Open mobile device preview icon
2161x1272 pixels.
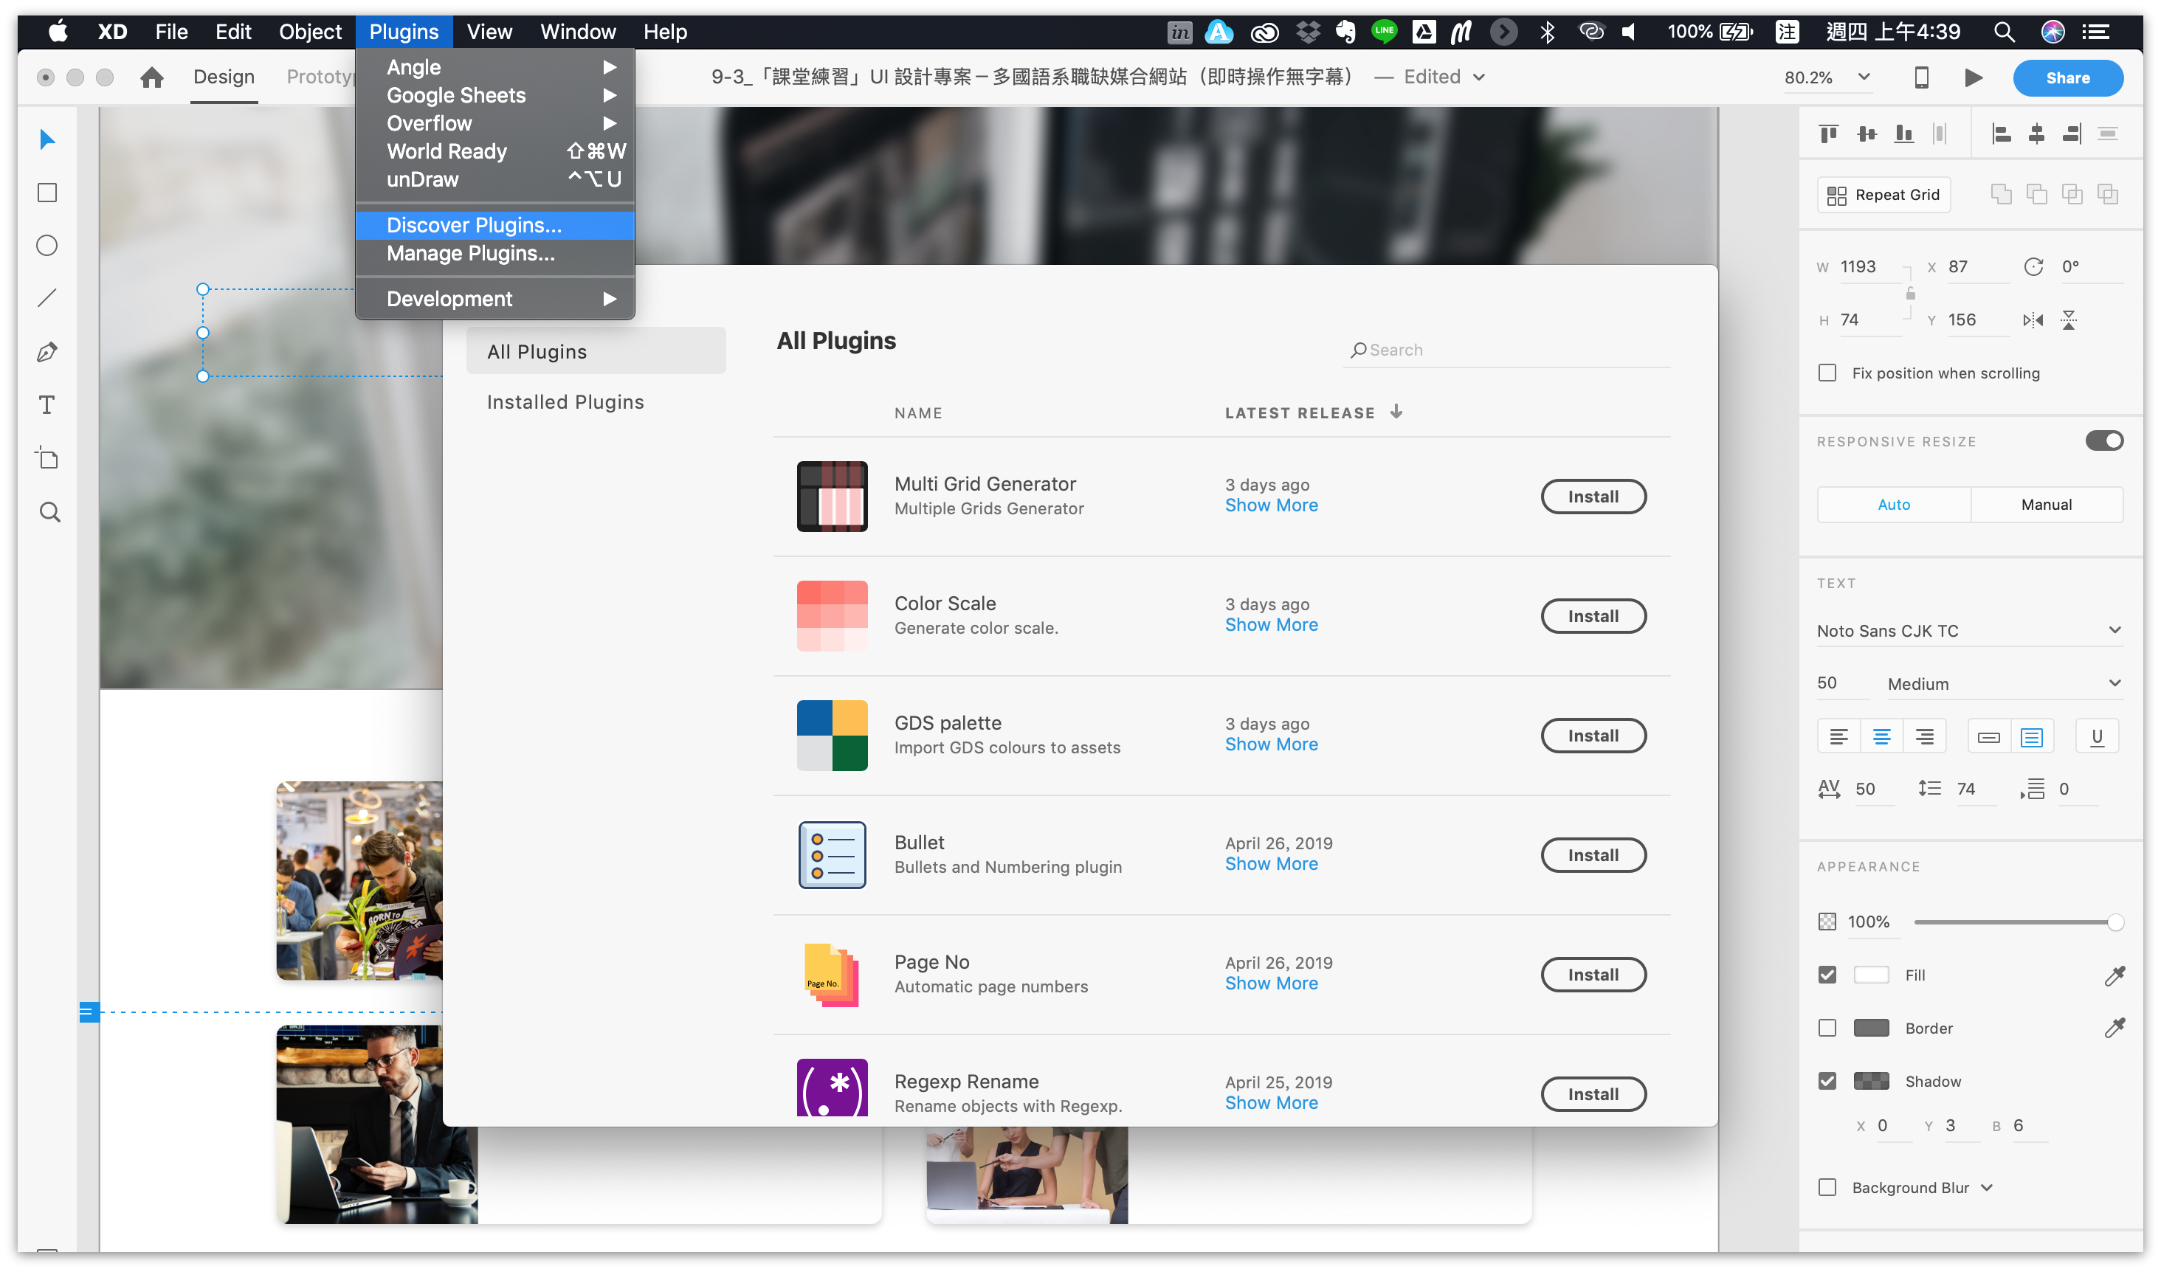[x=1921, y=78]
